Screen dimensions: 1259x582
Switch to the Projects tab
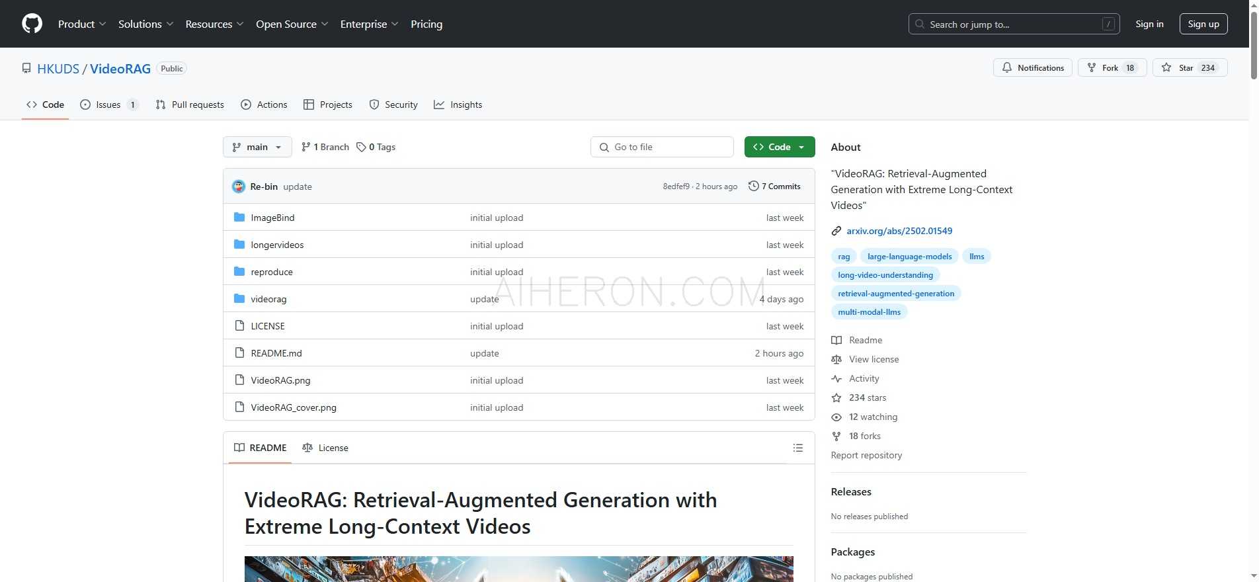328,104
